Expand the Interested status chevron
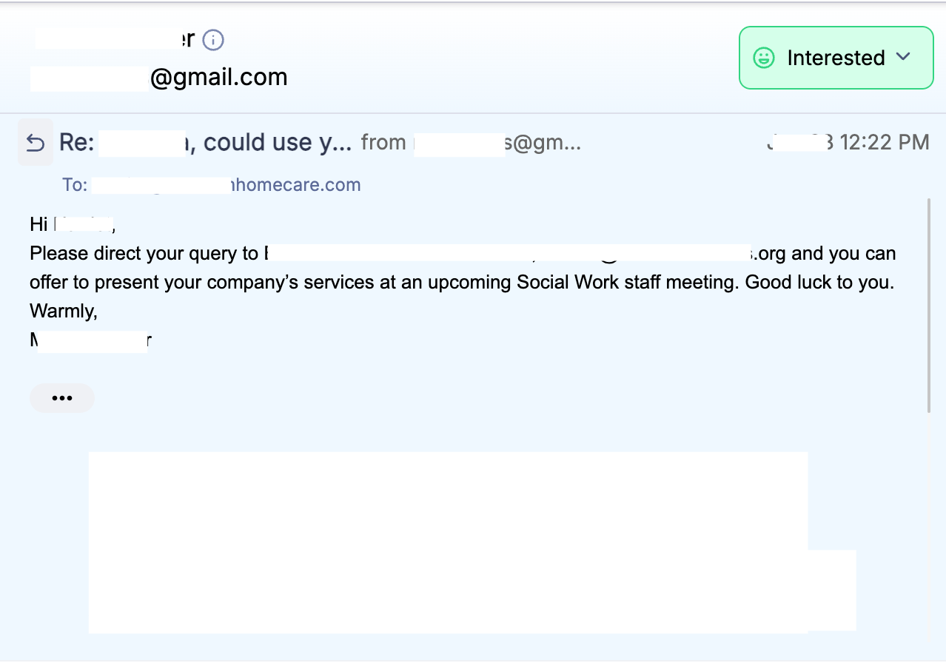The image size is (946, 663). [x=903, y=57]
